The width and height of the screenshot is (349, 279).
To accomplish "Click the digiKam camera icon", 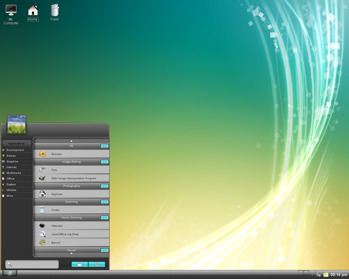I will [x=42, y=194].
